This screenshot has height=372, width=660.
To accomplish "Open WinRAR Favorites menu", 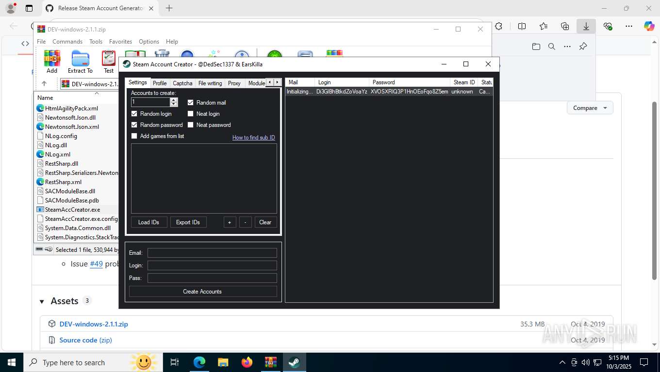I will [x=120, y=42].
